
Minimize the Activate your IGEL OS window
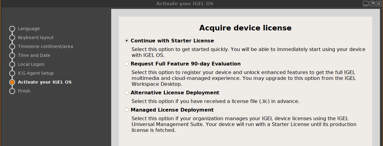pos(366,4)
